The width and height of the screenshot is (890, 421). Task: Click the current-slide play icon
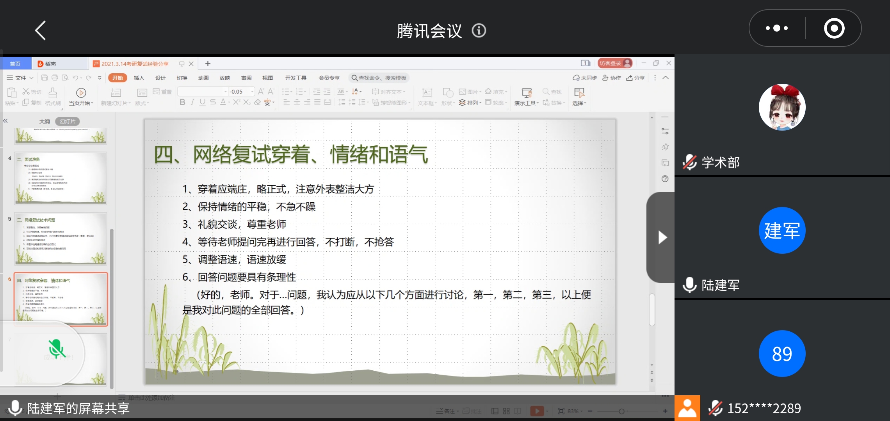coord(81,93)
